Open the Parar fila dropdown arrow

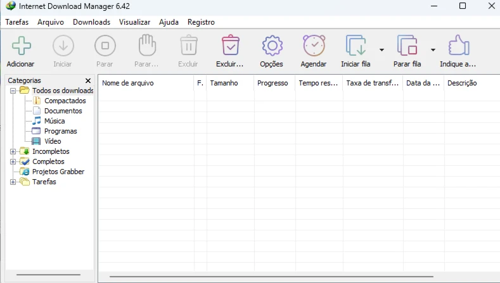click(x=433, y=49)
